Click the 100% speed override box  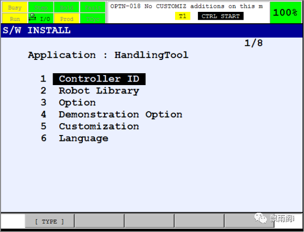click(x=286, y=12)
